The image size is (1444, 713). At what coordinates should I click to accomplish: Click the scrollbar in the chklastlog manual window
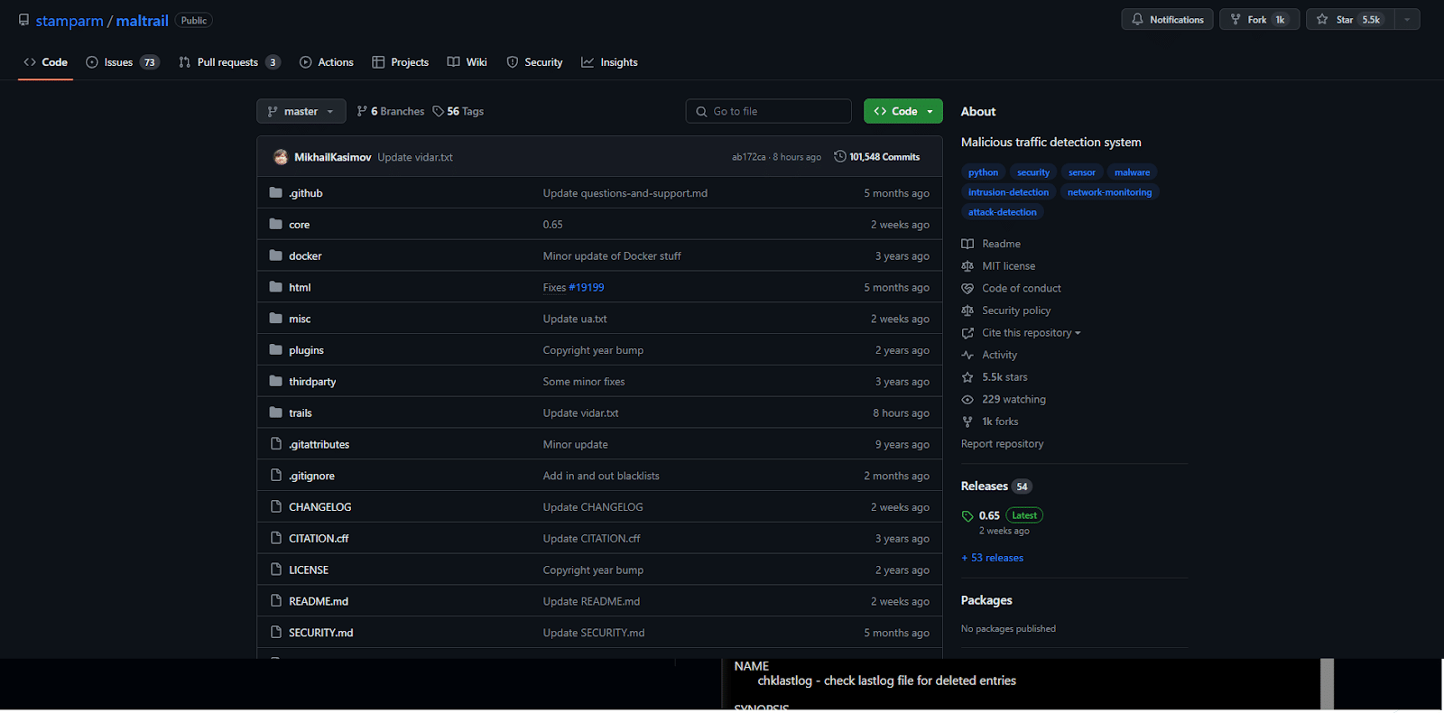pyautogui.click(x=1327, y=684)
